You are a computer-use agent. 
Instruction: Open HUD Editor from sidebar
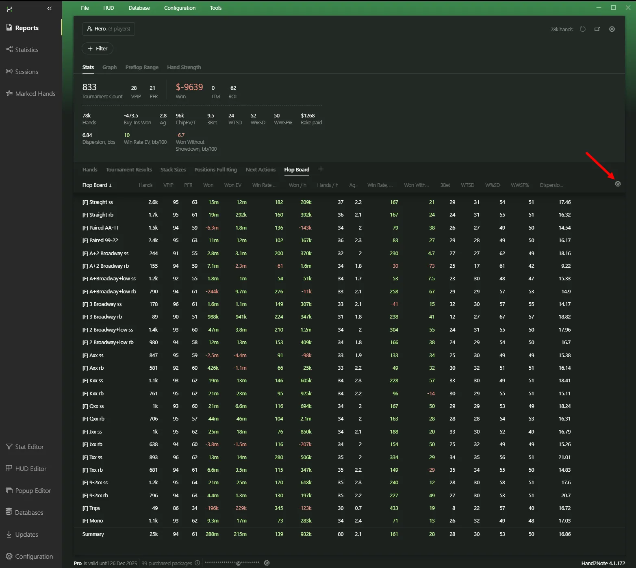click(30, 468)
